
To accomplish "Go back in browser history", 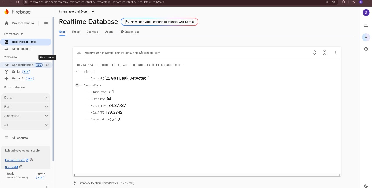I will [3, 2].
